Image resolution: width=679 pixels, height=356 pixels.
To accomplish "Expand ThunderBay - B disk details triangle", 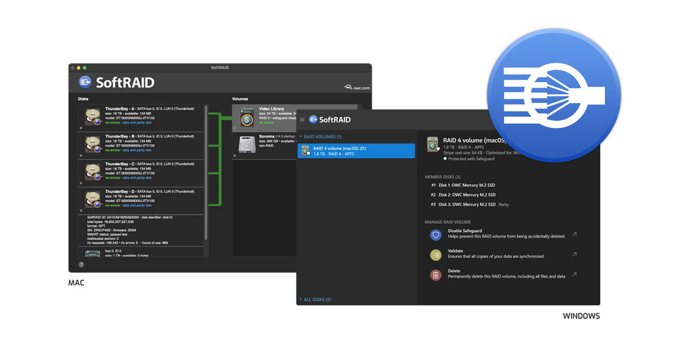I will pos(81,156).
